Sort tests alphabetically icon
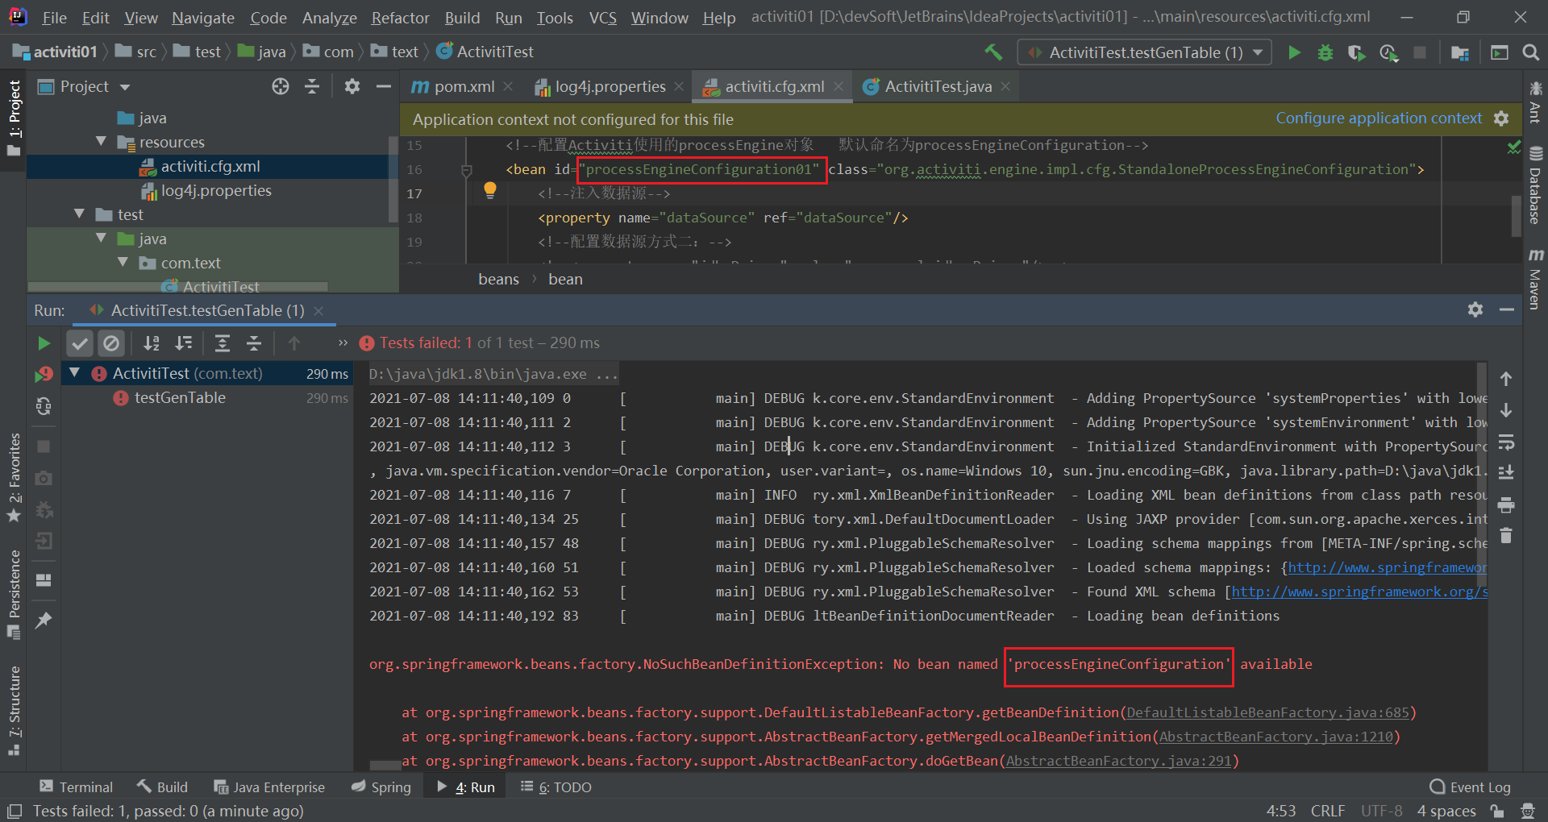Screen dimensions: 1548x822 [x=152, y=343]
